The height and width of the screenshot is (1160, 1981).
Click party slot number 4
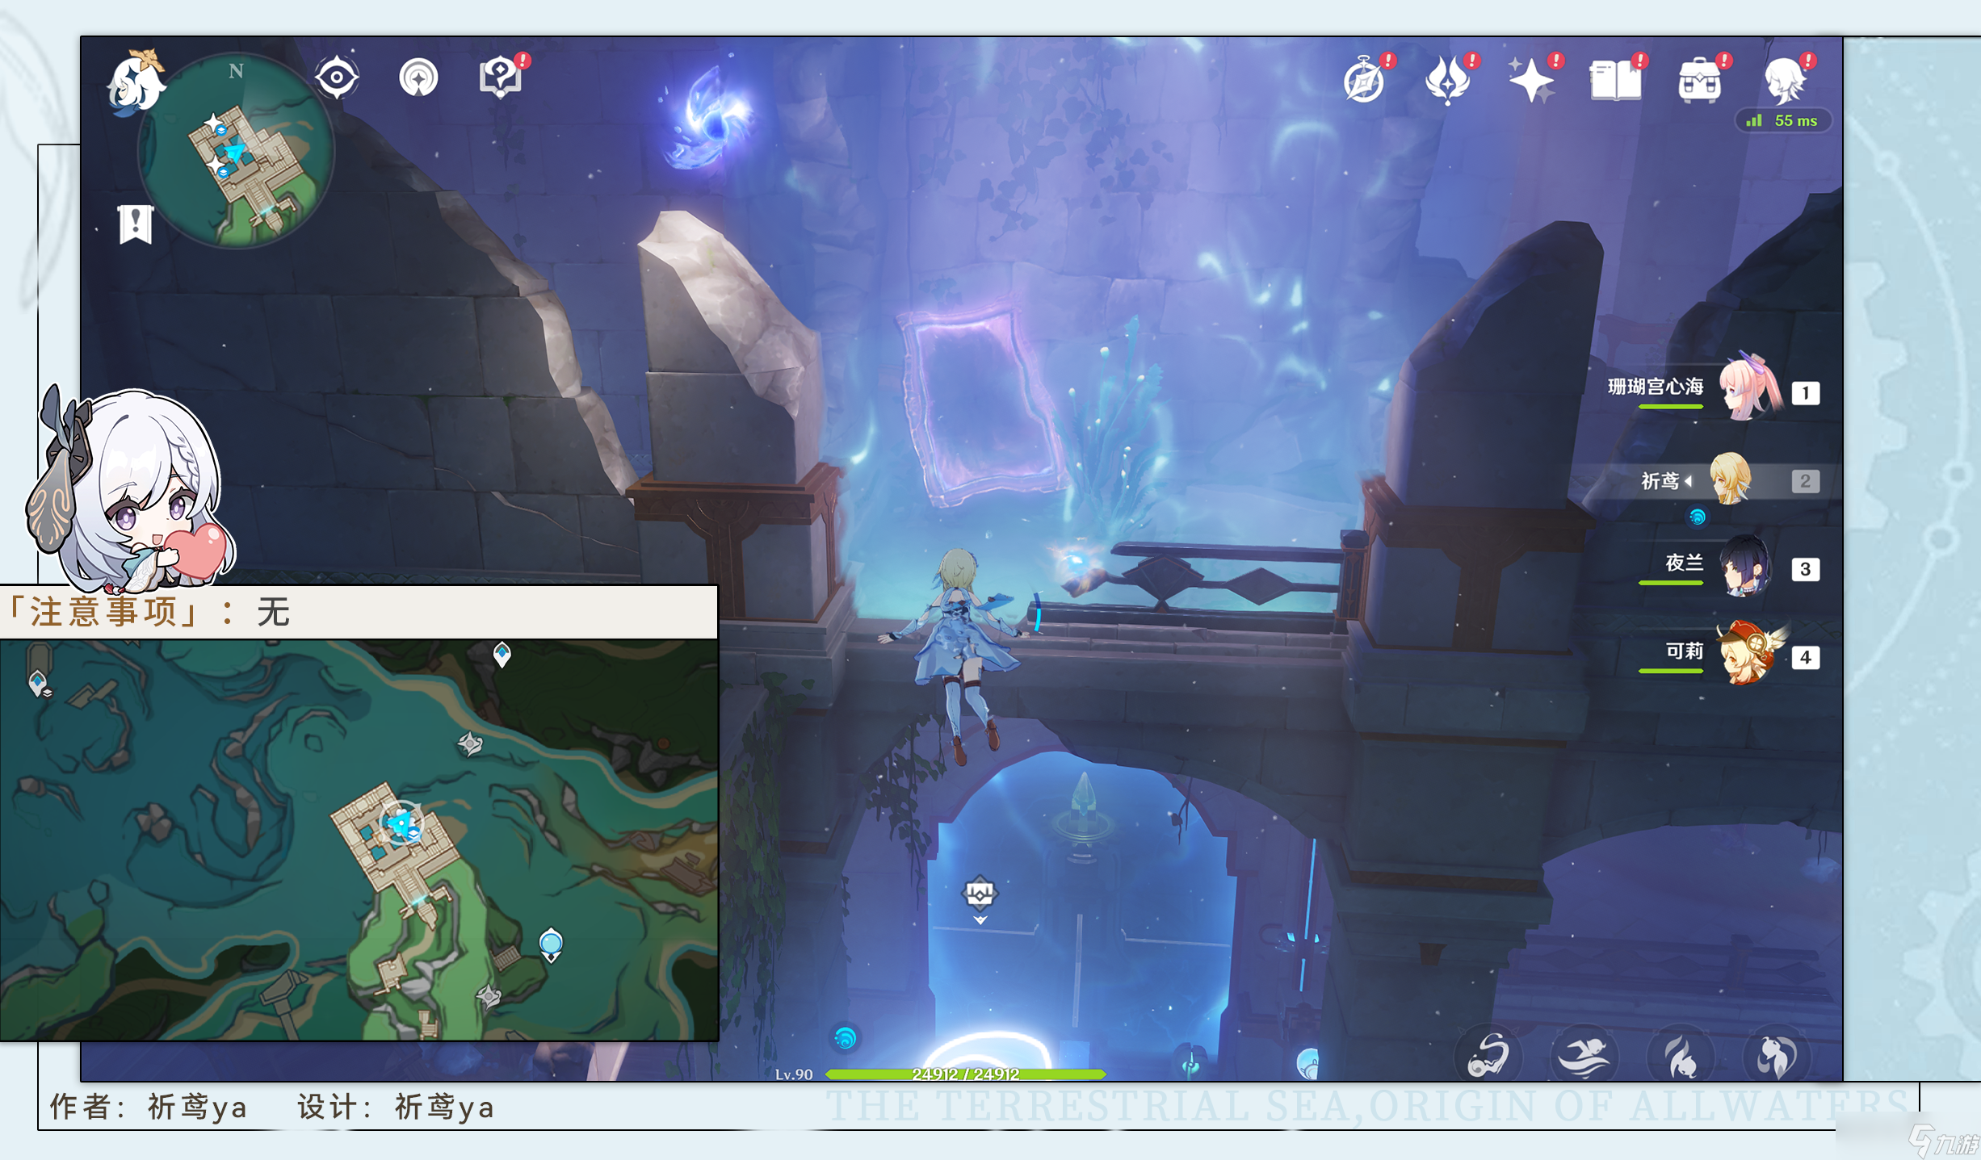click(x=1805, y=657)
